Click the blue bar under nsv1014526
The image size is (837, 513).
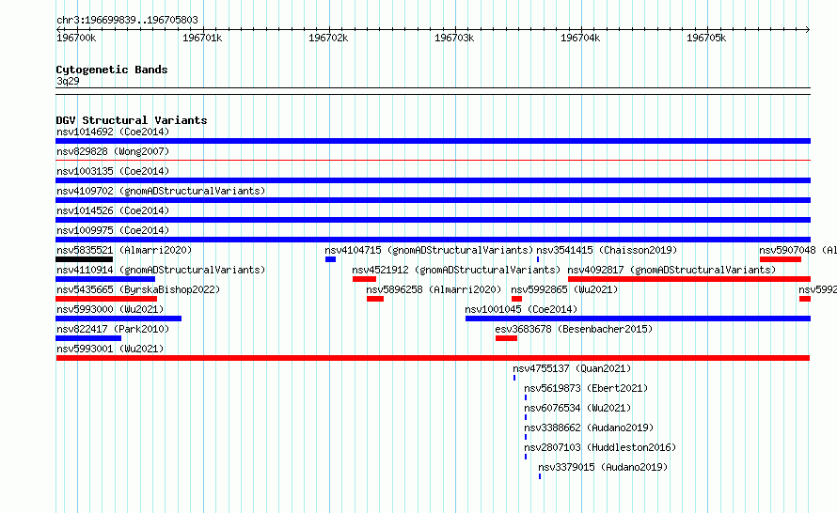tap(433, 220)
